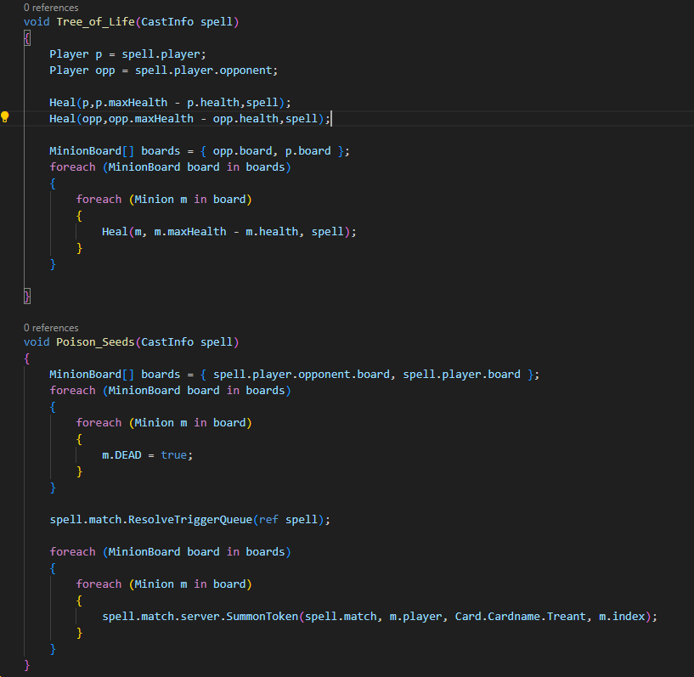Click closing brace of Poison_Seeds method
This screenshot has width=694, height=677.
(27, 665)
